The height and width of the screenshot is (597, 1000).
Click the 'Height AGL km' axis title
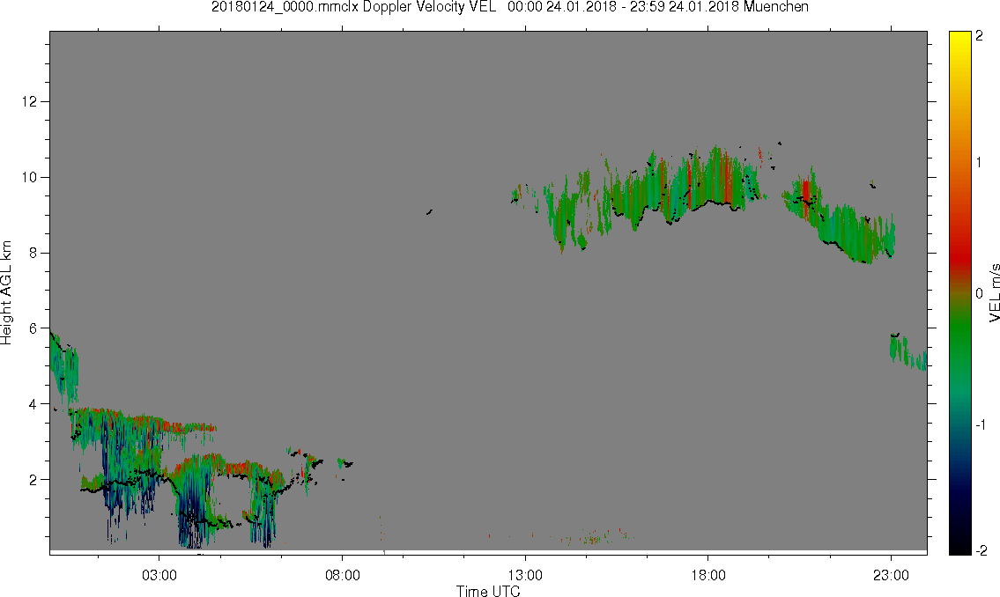click(x=6, y=292)
